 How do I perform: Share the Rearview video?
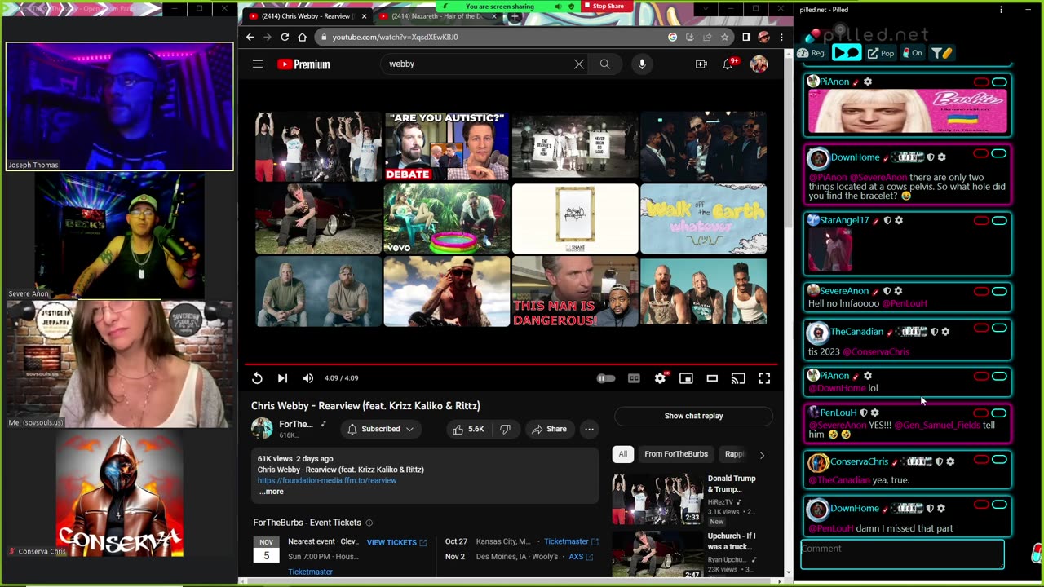[x=549, y=429]
